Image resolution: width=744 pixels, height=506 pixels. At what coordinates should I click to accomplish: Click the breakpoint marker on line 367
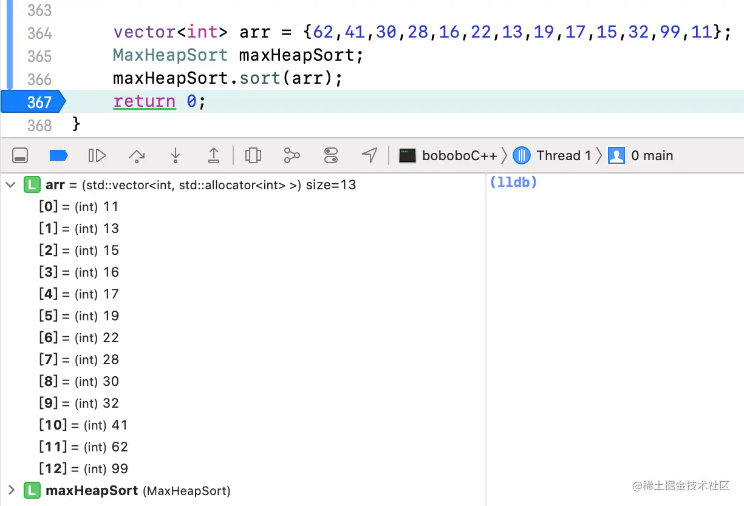(33, 101)
